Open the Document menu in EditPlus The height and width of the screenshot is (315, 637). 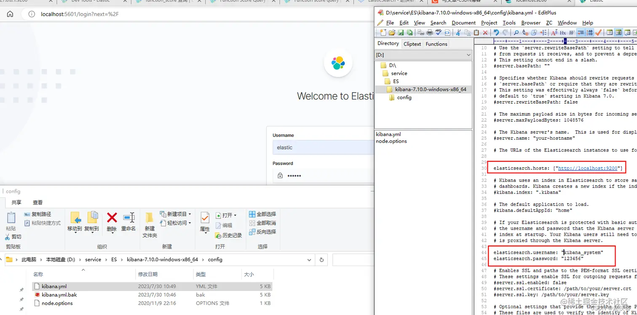pos(463,23)
